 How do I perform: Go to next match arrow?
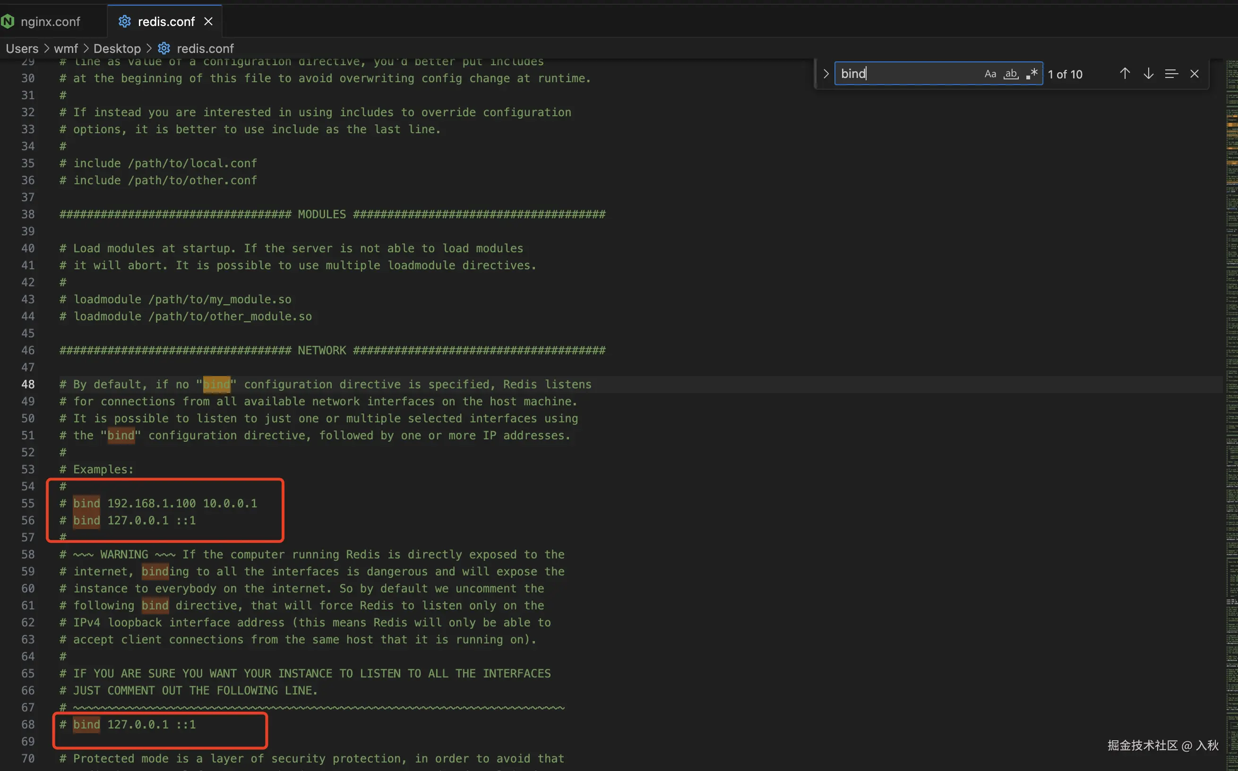click(1148, 74)
